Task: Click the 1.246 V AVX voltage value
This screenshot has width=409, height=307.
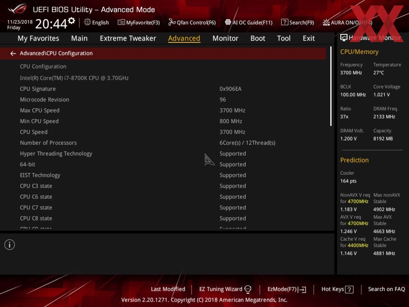Action: (348, 231)
